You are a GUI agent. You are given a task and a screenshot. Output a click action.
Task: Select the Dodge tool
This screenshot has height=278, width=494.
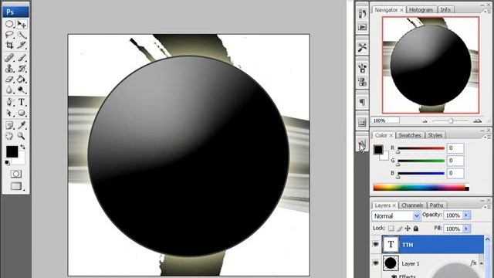point(22,90)
